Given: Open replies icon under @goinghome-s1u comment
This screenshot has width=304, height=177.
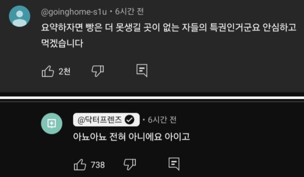Looking at the screenshot, I should (142, 70).
